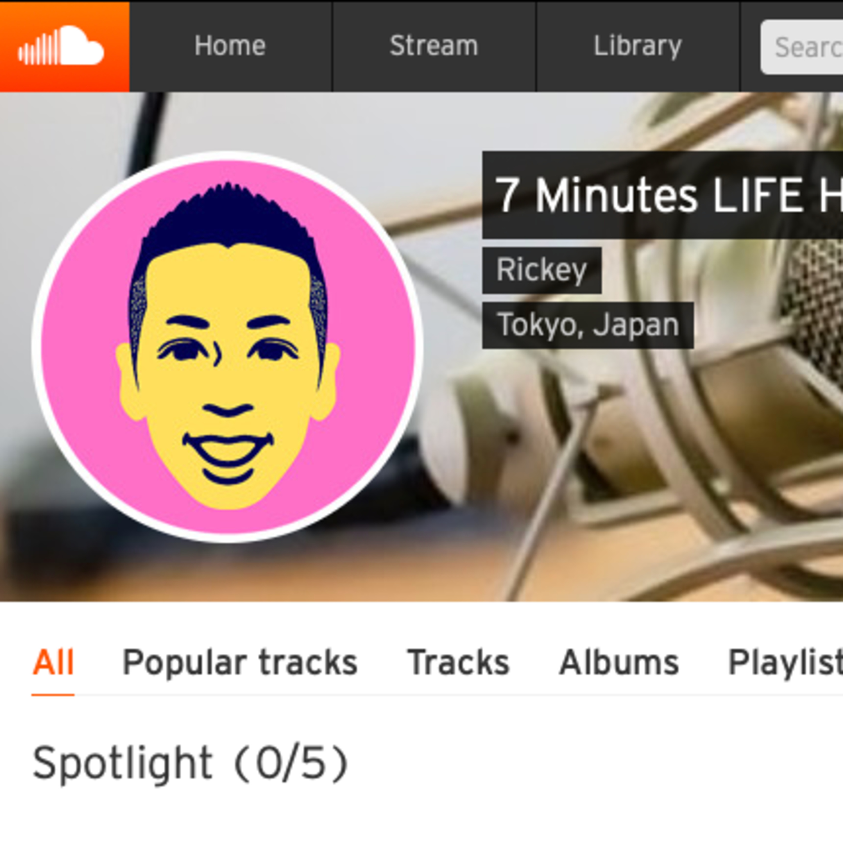Click the Tokyo, Japan location label
843x843 pixels.
[x=588, y=325]
